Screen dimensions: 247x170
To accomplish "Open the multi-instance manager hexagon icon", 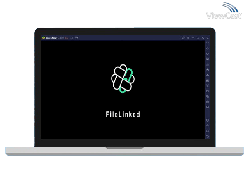I will point(208,102).
